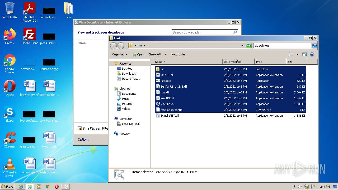Launch VLC media player shortcut
This screenshot has height=190, width=338.
[x=10, y=167]
